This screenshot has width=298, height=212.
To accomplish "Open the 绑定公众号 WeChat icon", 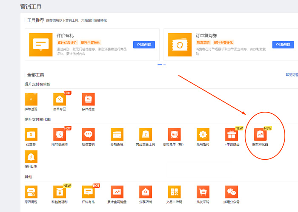I will tap(232, 192).
